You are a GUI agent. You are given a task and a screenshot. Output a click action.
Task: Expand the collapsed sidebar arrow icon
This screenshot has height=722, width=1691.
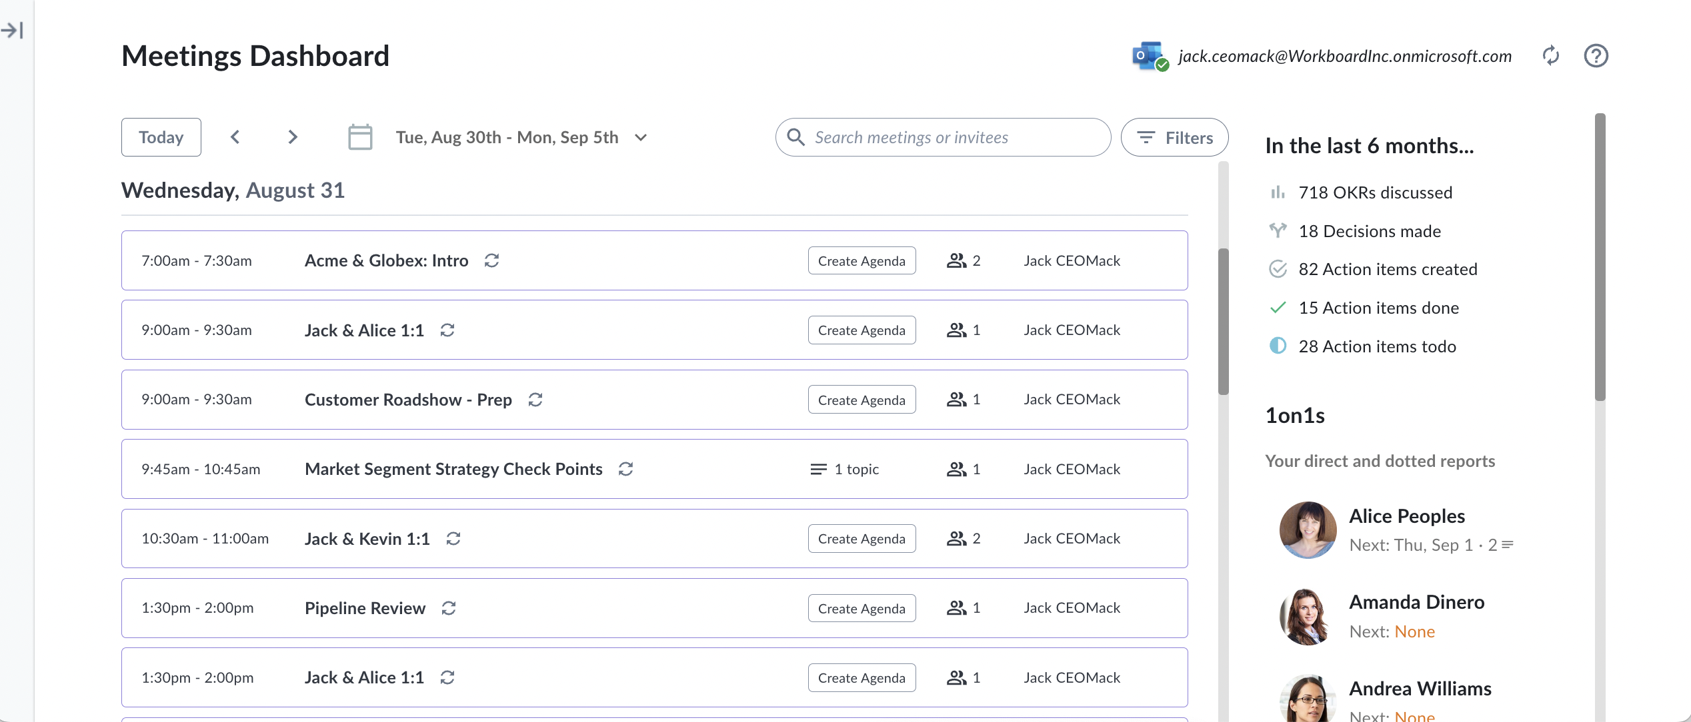[x=13, y=30]
